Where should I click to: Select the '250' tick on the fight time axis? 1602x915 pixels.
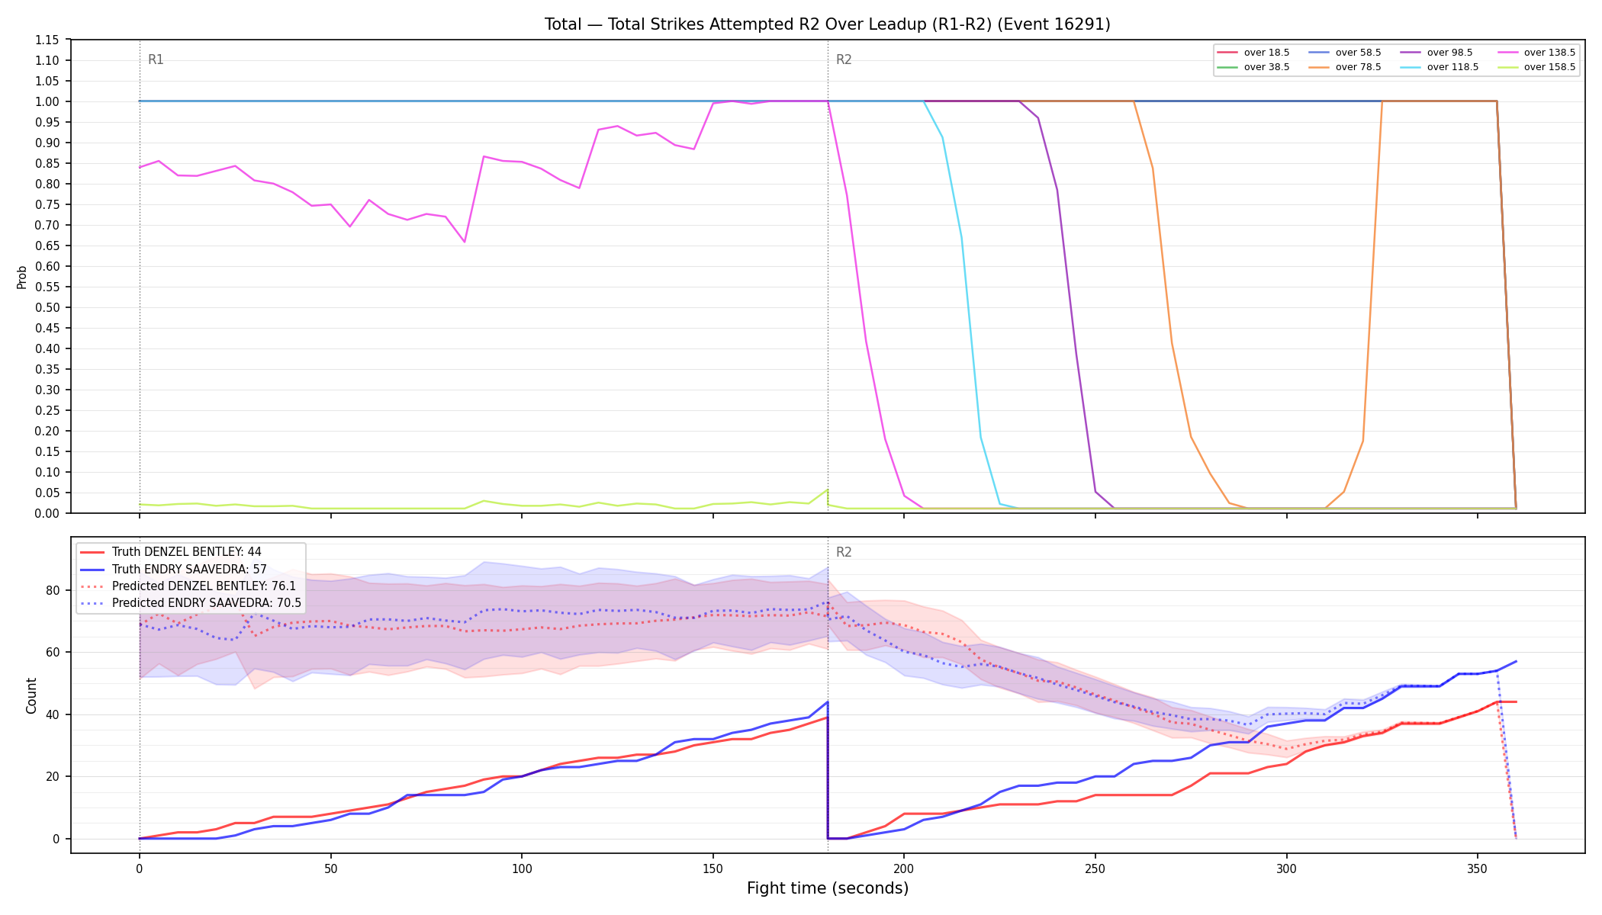coord(1095,868)
